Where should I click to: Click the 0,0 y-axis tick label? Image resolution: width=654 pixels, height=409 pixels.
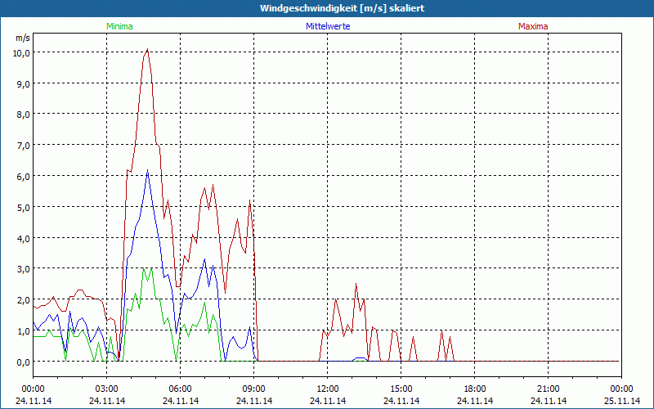tap(21, 362)
